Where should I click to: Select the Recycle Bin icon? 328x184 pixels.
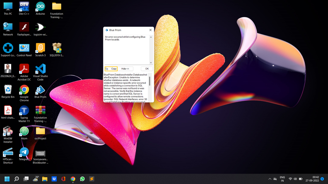tap(8, 91)
